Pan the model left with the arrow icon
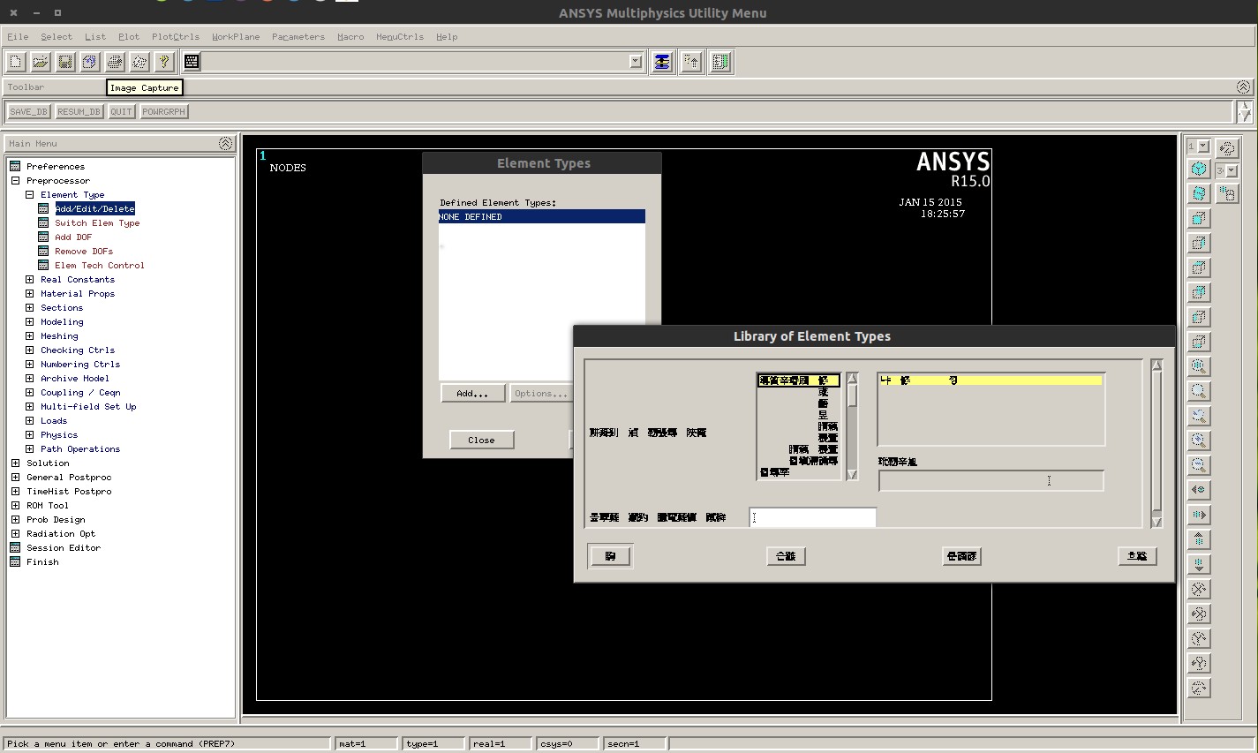1258x753 pixels. [x=1199, y=490]
